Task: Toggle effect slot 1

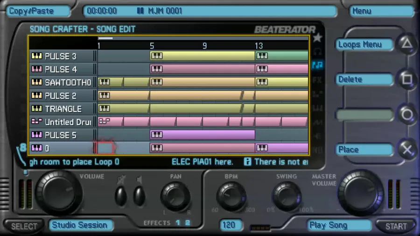Action: point(178,222)
